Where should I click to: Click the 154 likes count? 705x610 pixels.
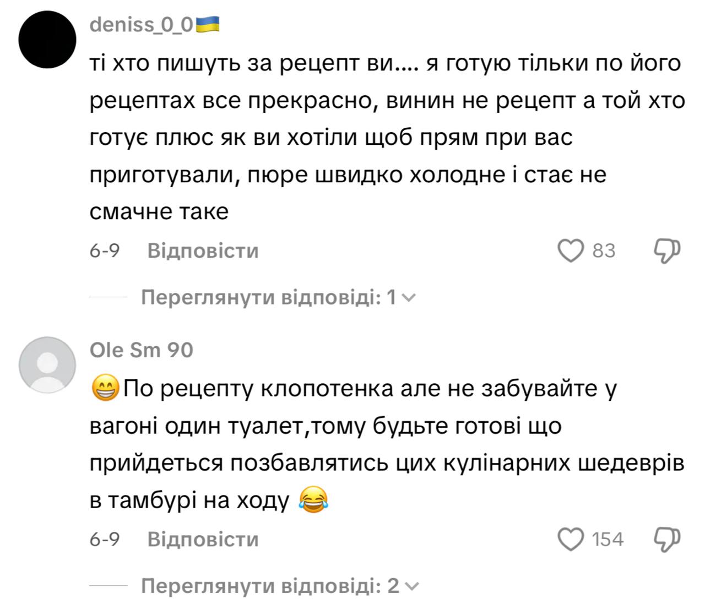608,539
